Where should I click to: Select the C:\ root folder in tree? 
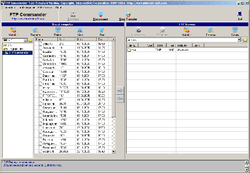(7, 45)
